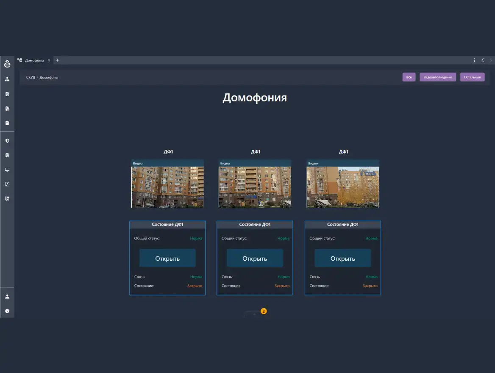Screen dimensions: 495x373
Task: Open the organization structure icon in sidebar
Action: pyautogui.click(x=7, y=79)
